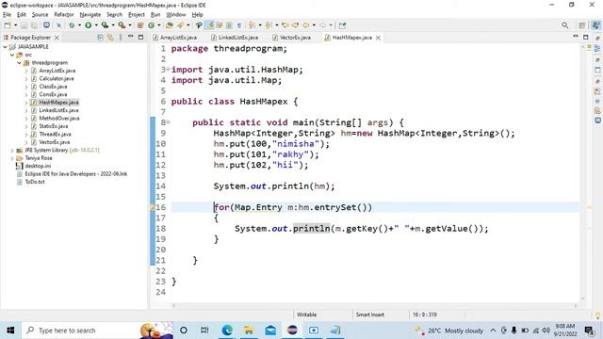This screenshot has height=339, width=603.
Task: Select ThreadEx.java in the tree
Action: (x=55, y=134)
